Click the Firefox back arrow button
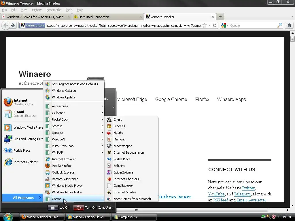 coord(6,25)
